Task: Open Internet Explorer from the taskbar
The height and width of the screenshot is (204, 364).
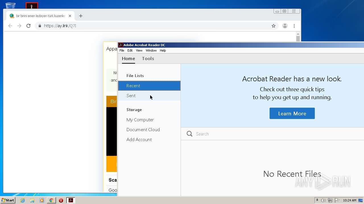Action: coord(22,200)
